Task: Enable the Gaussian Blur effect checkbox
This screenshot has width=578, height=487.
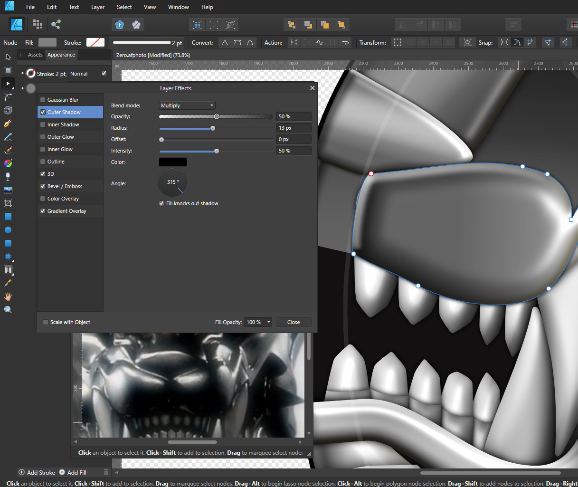Action: tap(43, 100)
